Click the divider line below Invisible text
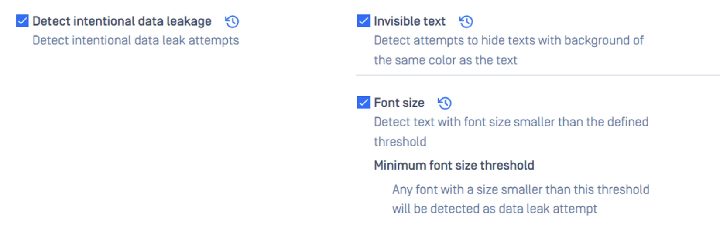The image size is (720, 236). [537, 75]
